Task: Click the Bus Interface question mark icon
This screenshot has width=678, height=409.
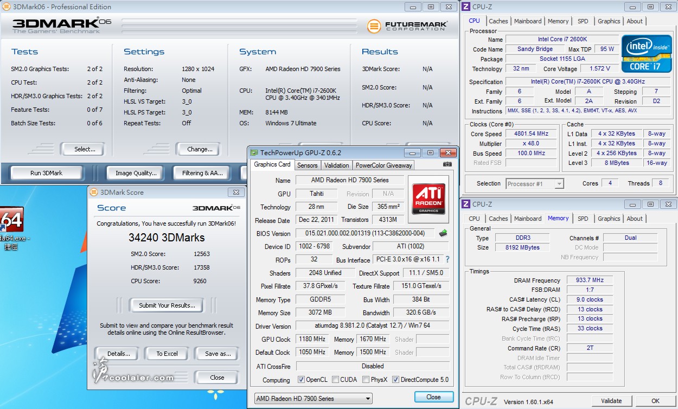Action: tap(447, 259)
